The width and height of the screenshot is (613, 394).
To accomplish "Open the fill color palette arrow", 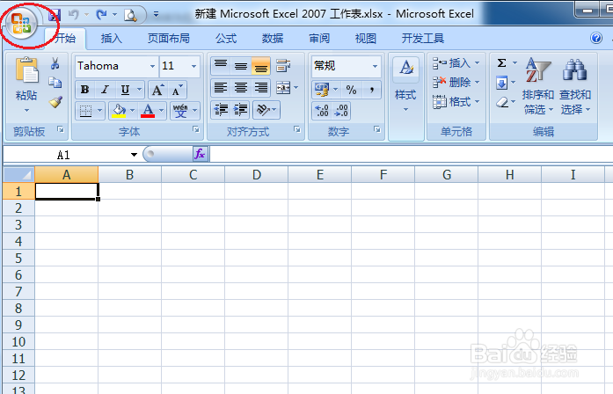I will [x=132, y=111].
